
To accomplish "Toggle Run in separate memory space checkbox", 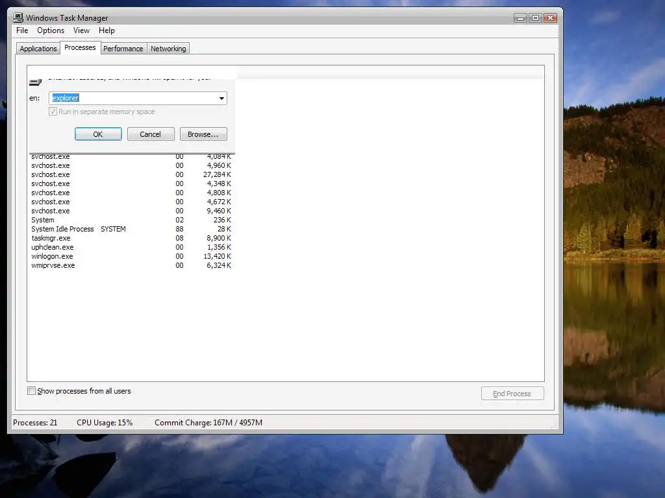I will pos(53,112).
